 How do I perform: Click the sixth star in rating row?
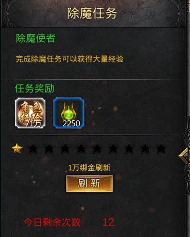[97, 149]
